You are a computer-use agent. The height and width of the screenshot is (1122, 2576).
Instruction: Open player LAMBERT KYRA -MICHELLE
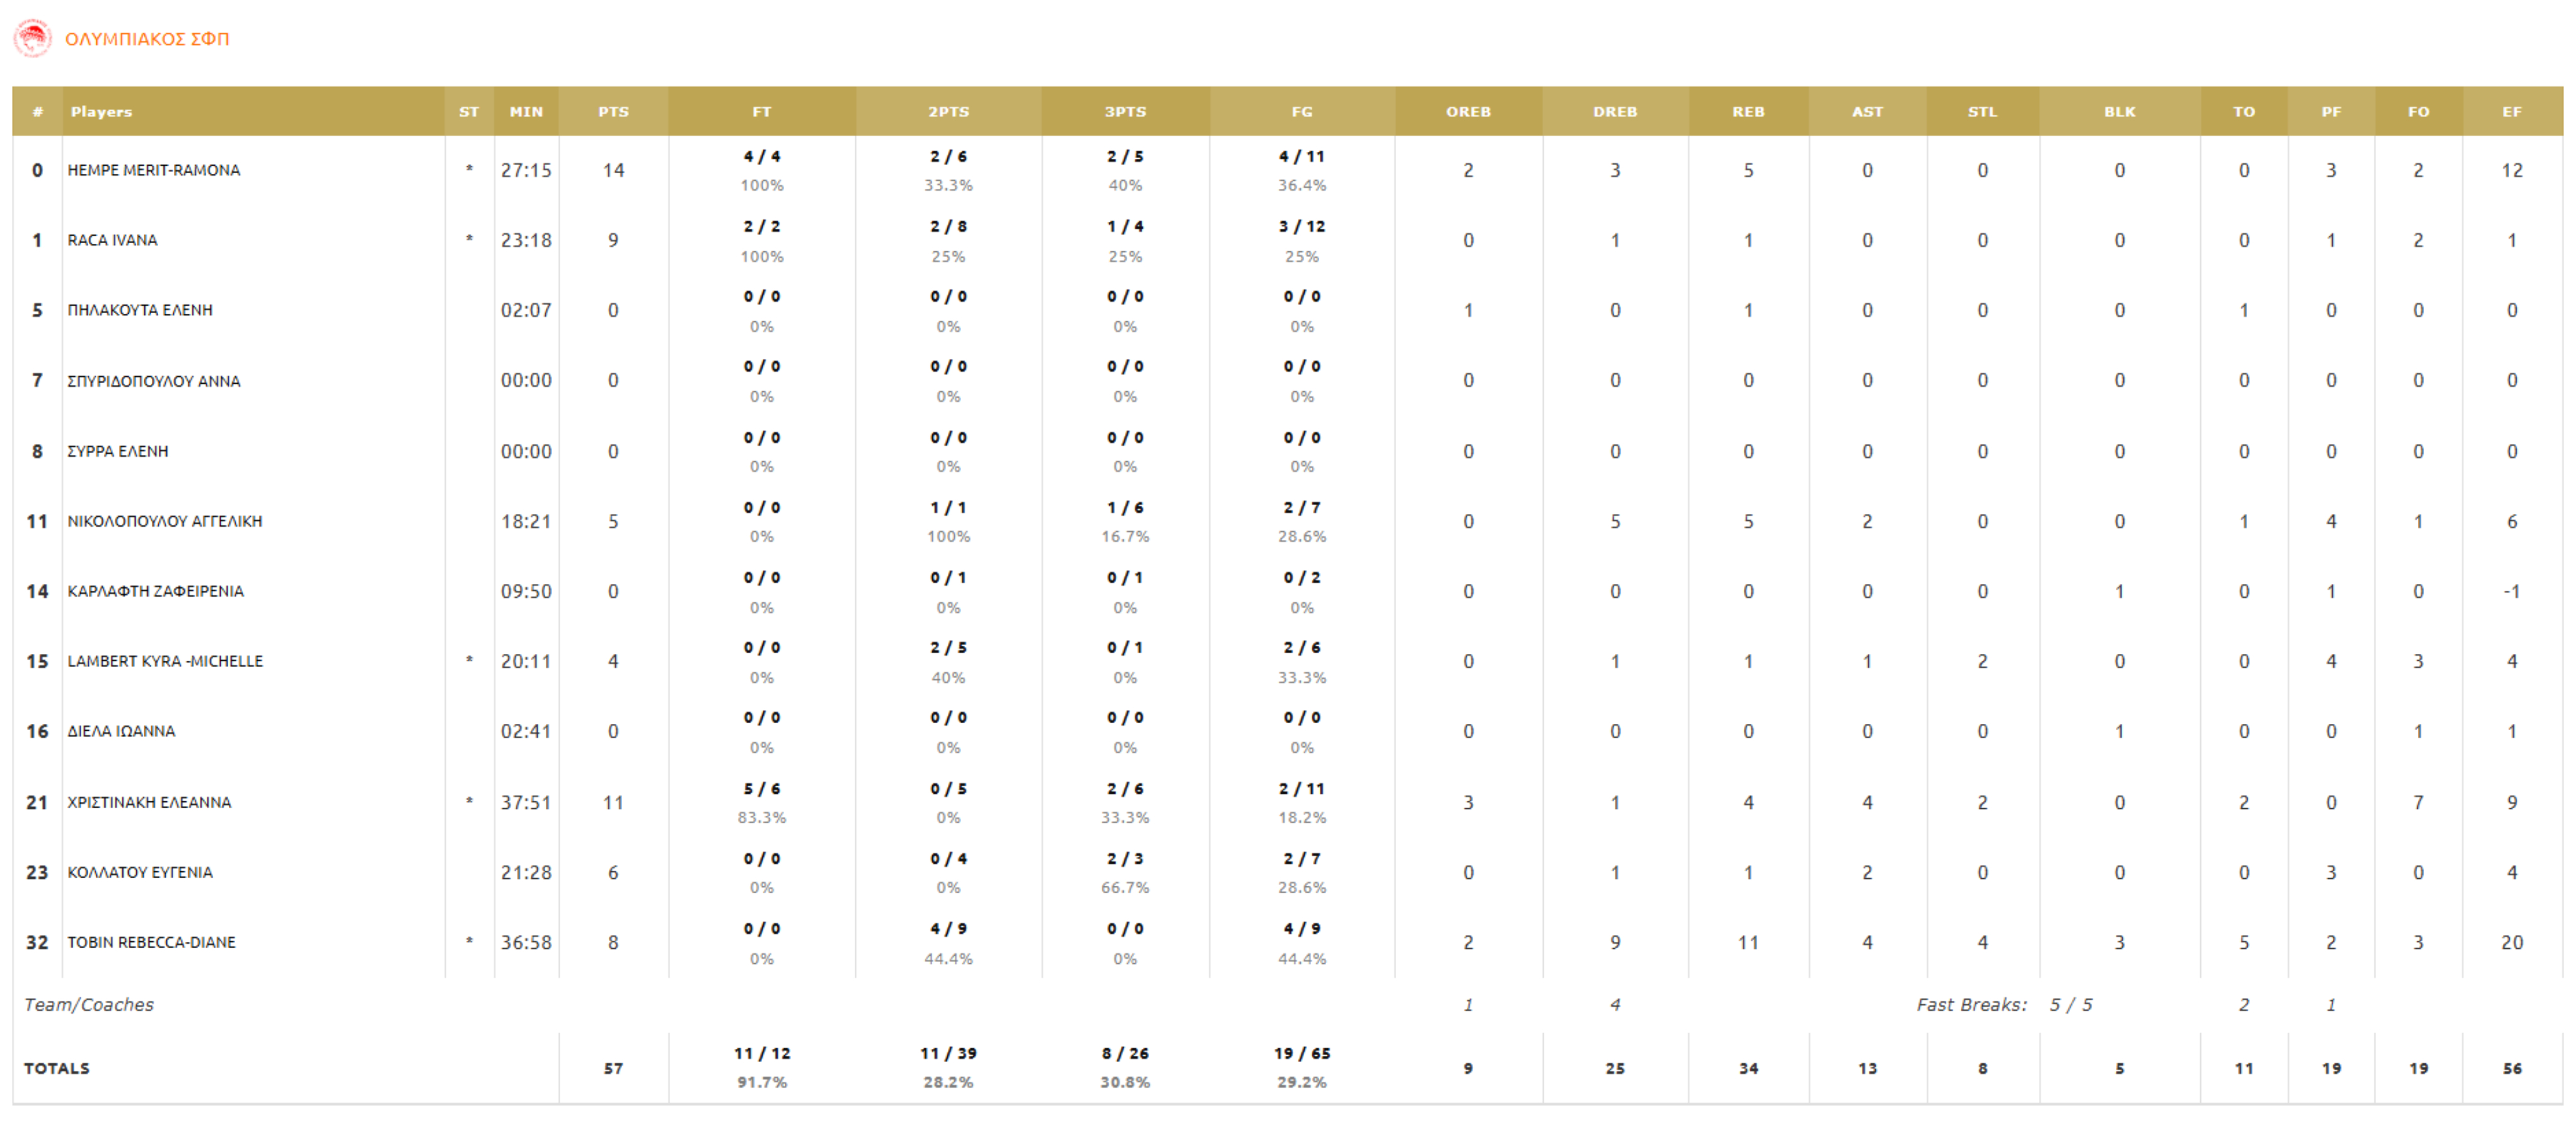(x=165, y=661)
